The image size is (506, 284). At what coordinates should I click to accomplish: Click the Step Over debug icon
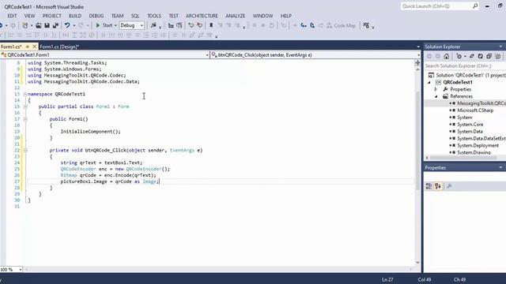pyautogui.click(x=312, y=25)
